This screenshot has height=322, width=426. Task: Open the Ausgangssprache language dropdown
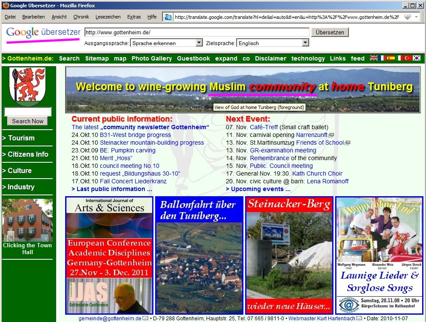[167, 43]
